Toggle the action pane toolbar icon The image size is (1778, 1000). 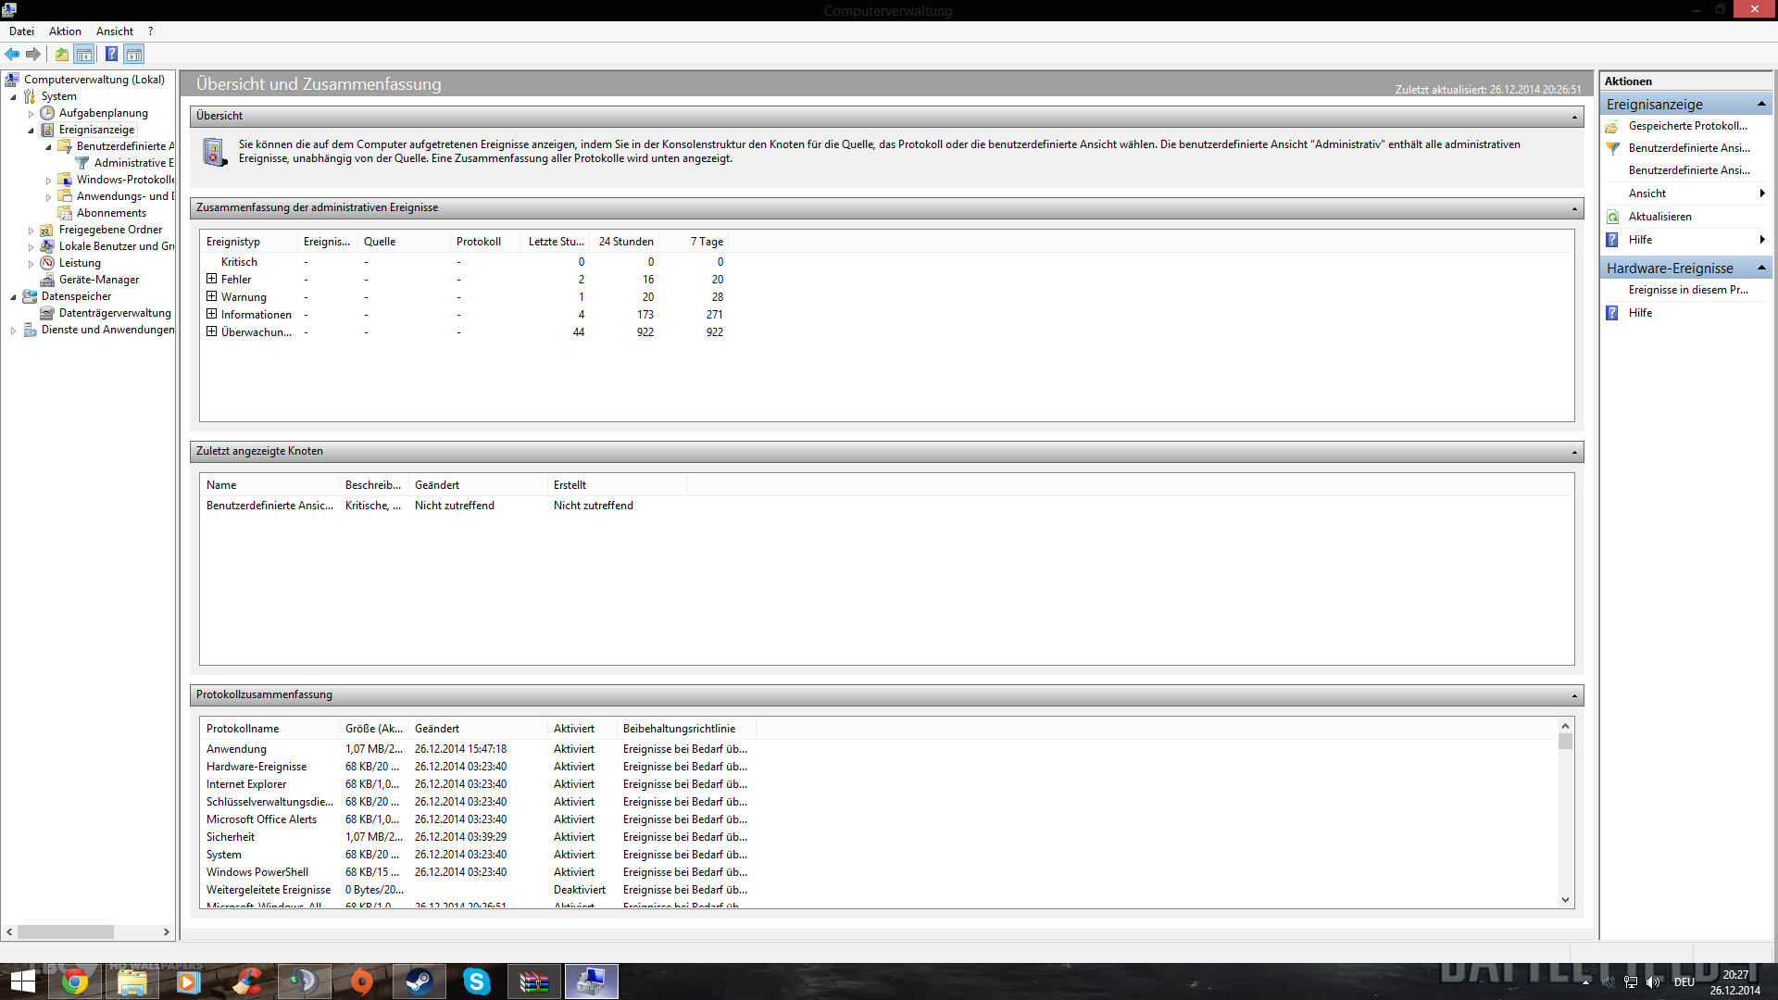coord(134,54)
